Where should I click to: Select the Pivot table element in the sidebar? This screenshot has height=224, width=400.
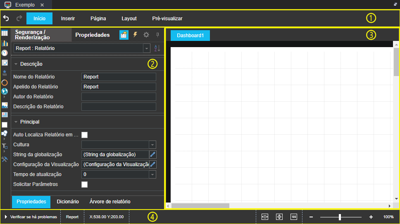(5, 63)
